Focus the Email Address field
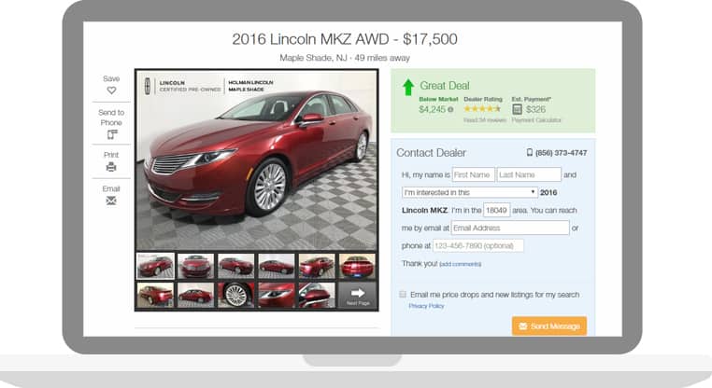712x388 pixels. point(510,228)
